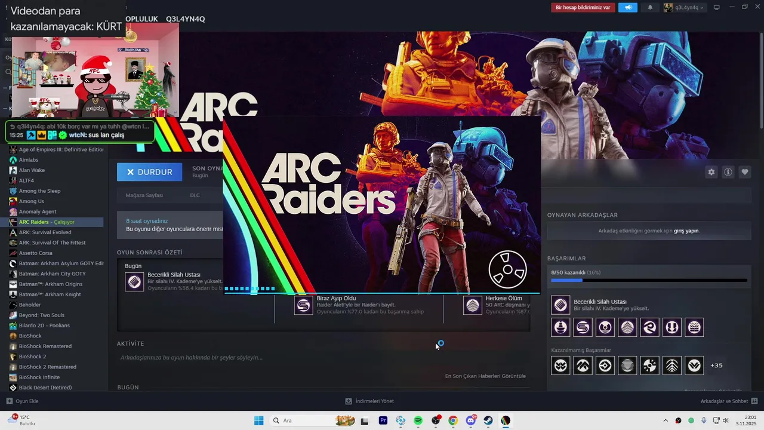
Task: Select Age of Empires III in library list
Action: tap(56, 149)
